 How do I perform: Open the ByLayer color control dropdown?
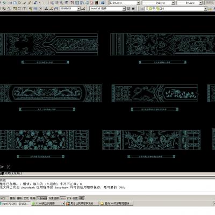click(138, 3)
